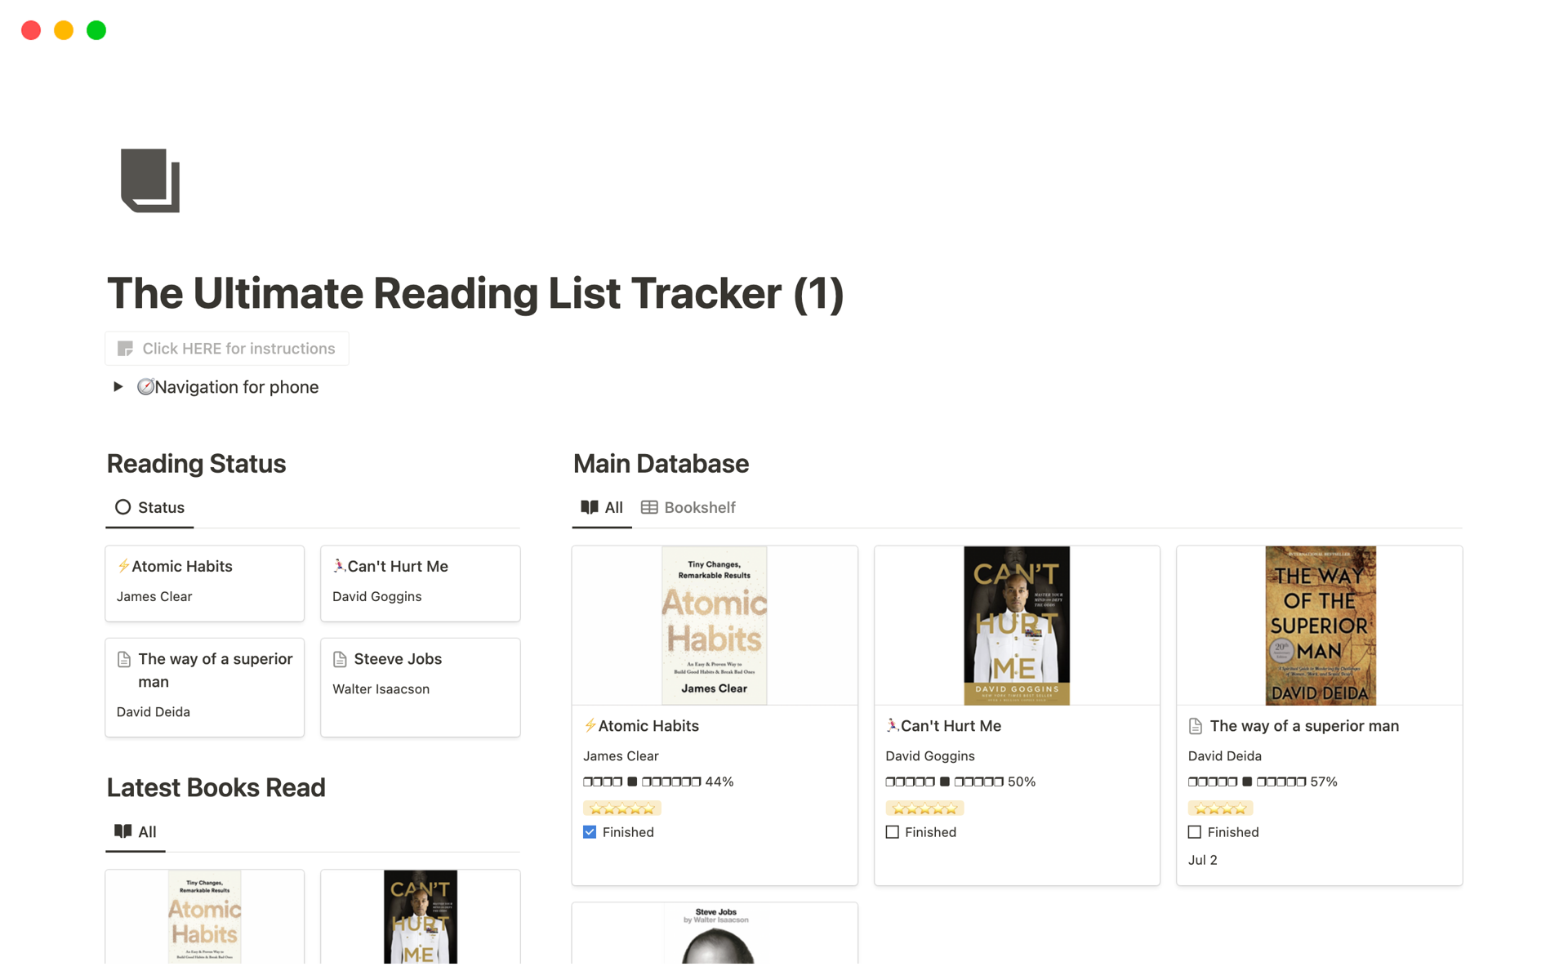Uncheck Finished on Atomic Habits card
This screenshot has height=980, width=1568.
(590, 832)
